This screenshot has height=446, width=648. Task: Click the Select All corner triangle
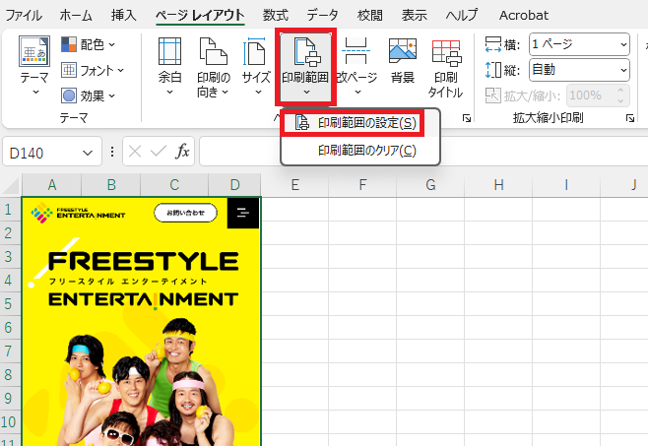11,185
